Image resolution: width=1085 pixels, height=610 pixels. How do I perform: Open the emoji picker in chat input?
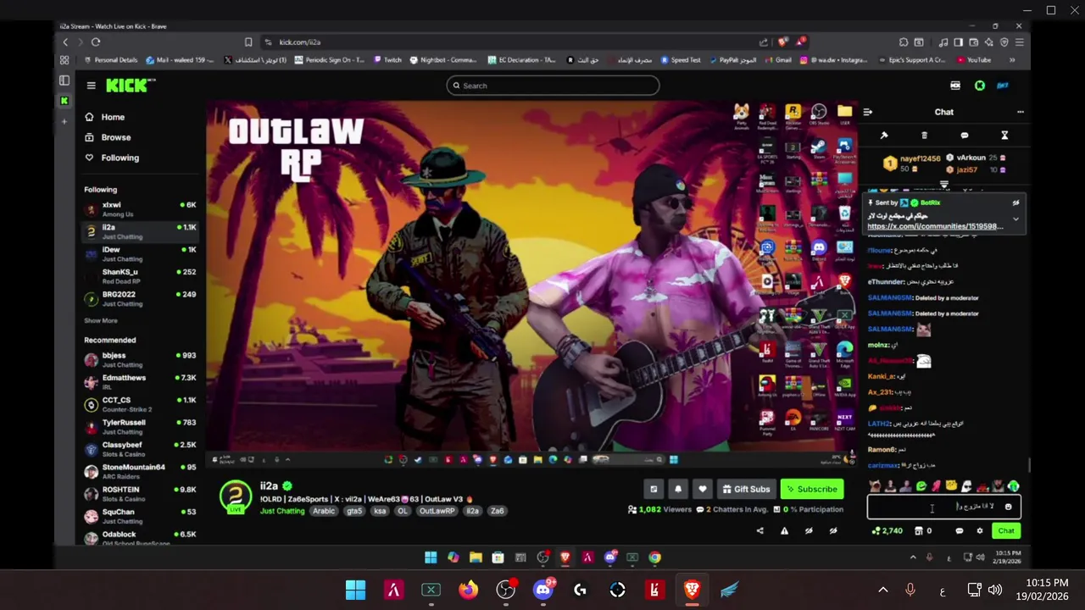[x=1008, y=507]
